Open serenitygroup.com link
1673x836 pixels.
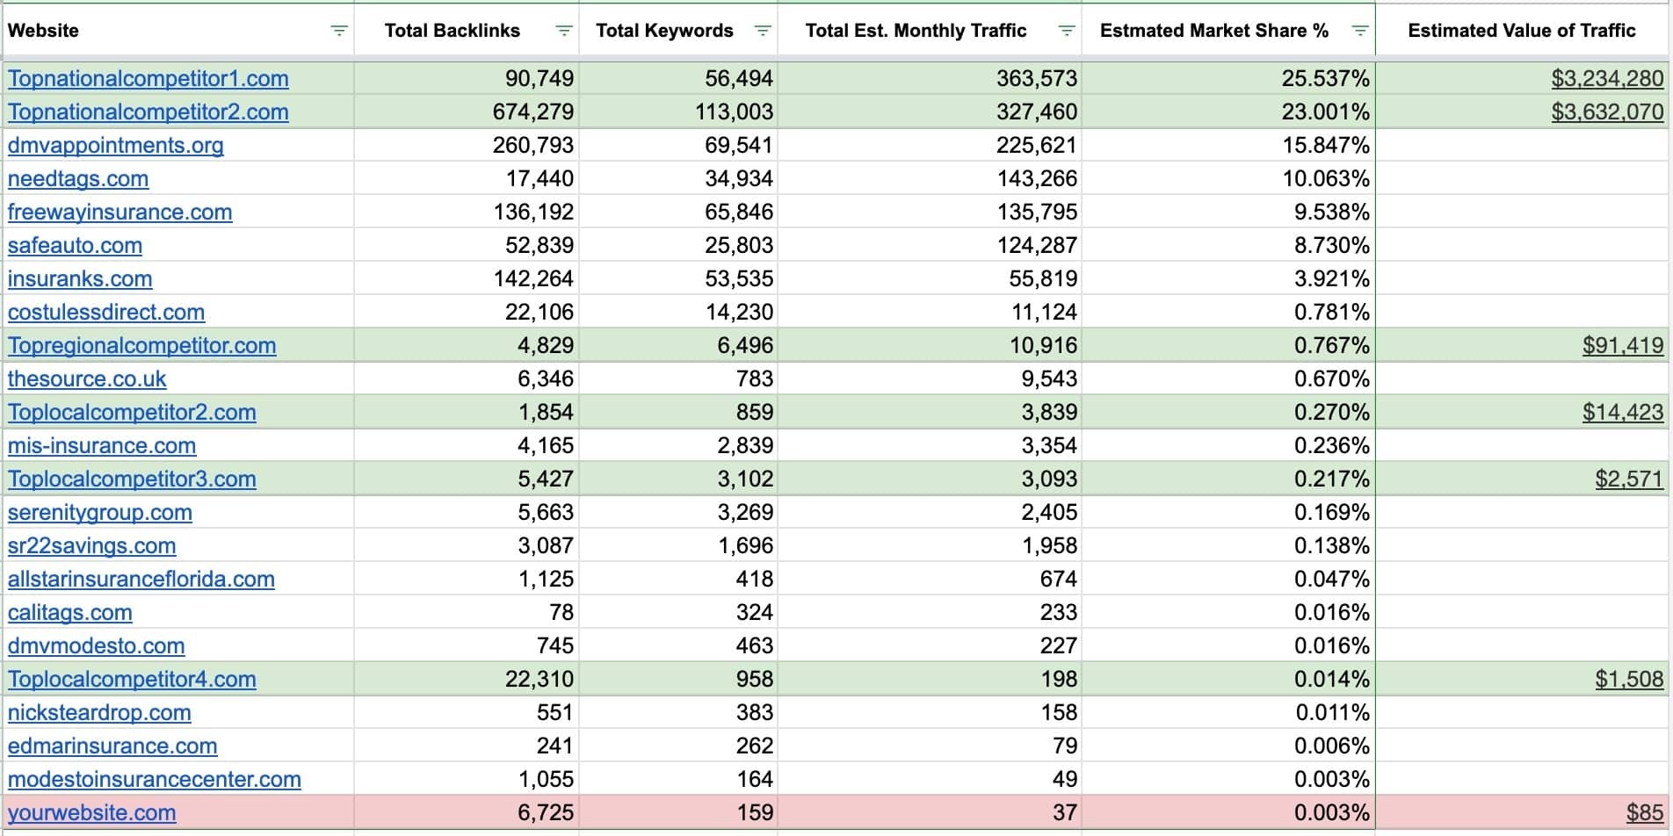[100, 513]
